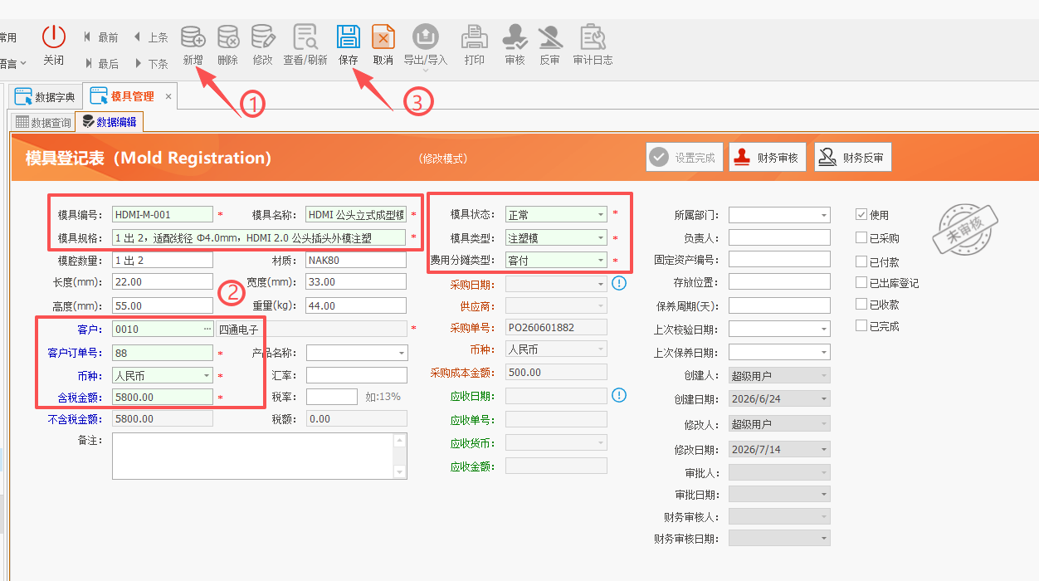Viewport: 1039px width, 581px height.
Task: Open the 审计日志 audit log icon
Action: pos(593,37)
